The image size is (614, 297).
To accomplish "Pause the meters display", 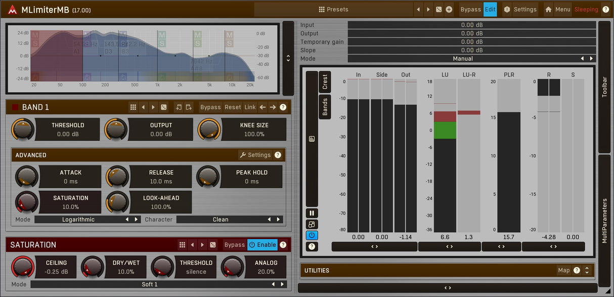I will pos(312,213).
